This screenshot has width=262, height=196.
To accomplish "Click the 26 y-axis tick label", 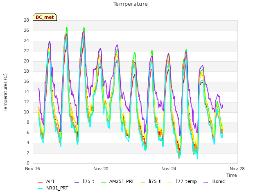I will click(26, 31).
